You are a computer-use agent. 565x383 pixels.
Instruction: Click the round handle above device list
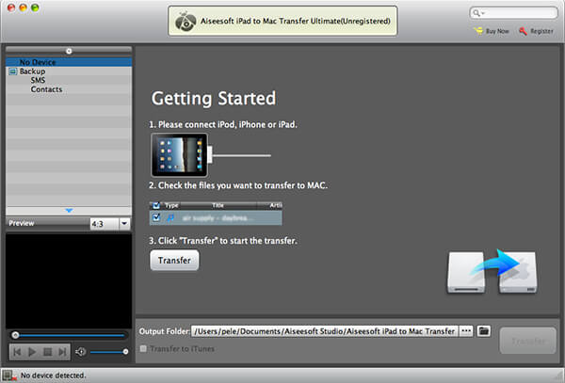pos(69,51)
